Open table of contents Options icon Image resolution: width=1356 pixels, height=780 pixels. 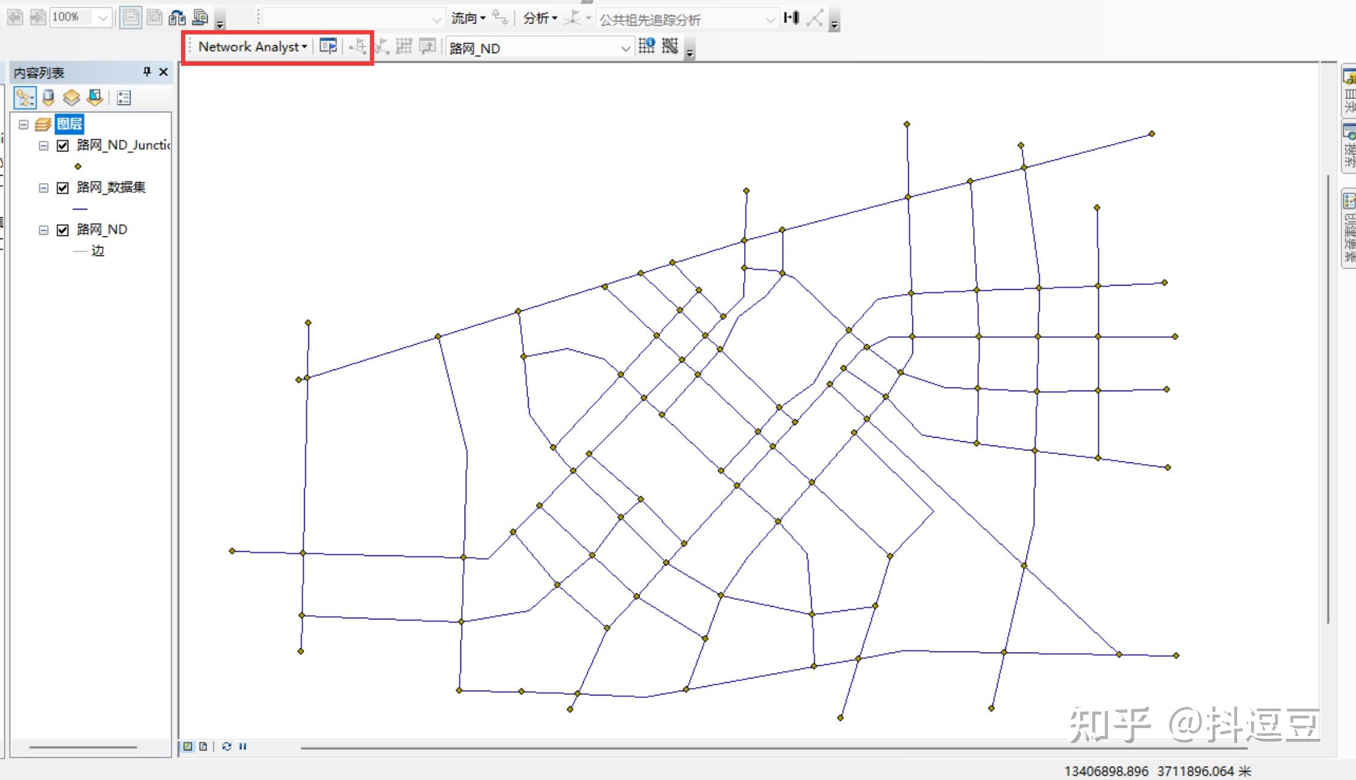[x=124, y=98]
